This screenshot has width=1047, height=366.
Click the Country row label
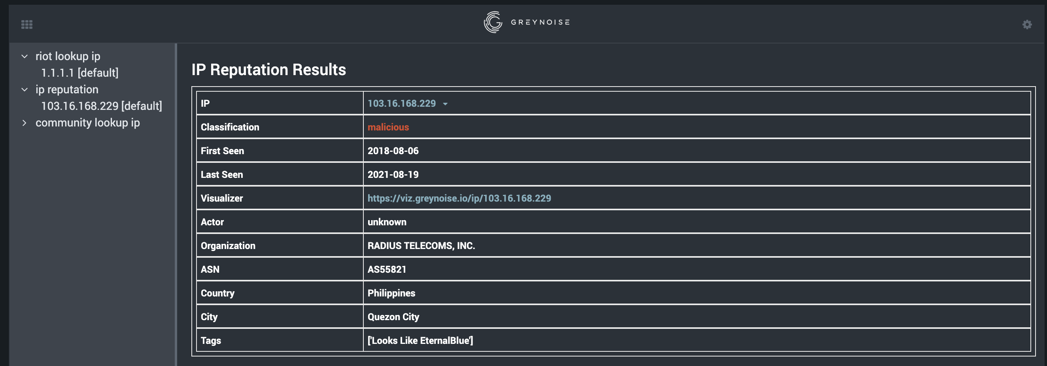(x=217, y=293)
